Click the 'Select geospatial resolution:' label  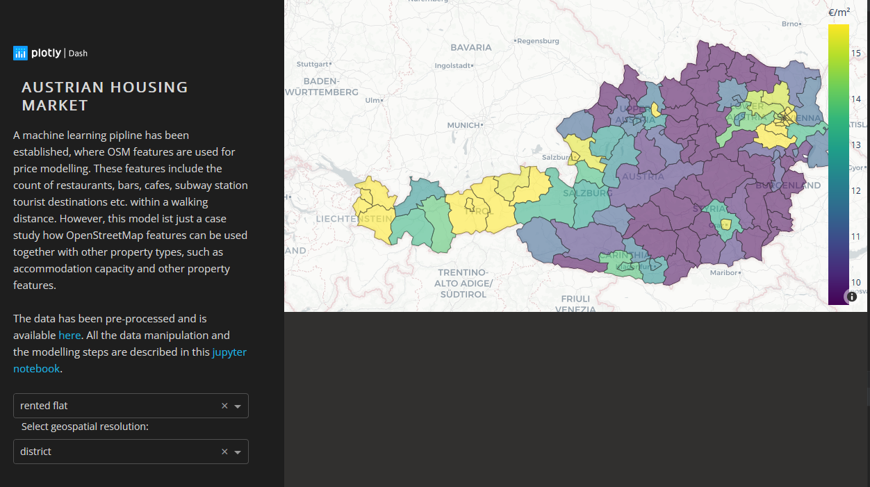[85, 427]
